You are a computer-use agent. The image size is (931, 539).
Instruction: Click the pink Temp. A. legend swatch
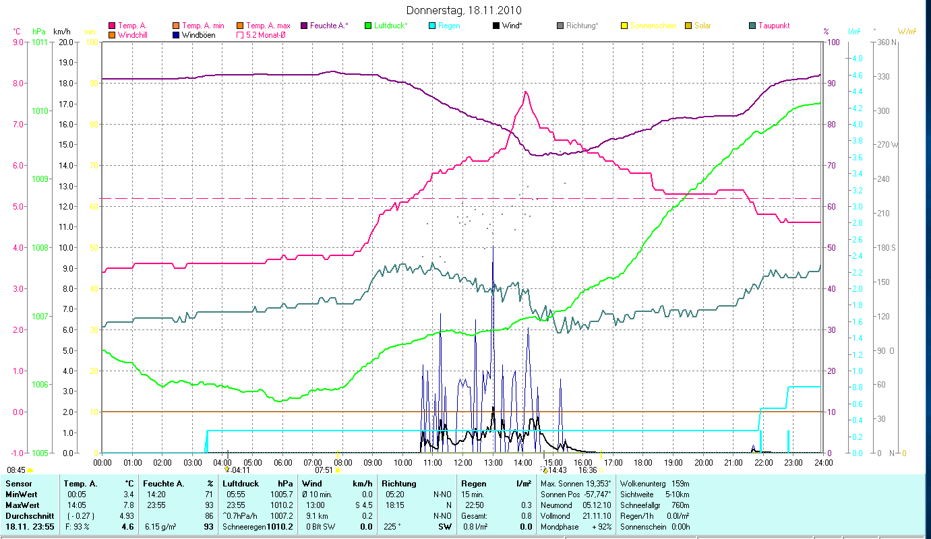tap(112, 26)
